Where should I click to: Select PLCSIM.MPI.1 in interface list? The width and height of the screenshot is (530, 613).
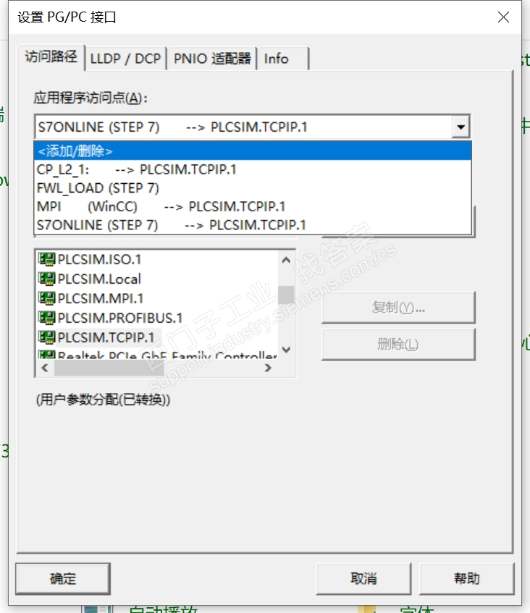click(x=100, y=298)
